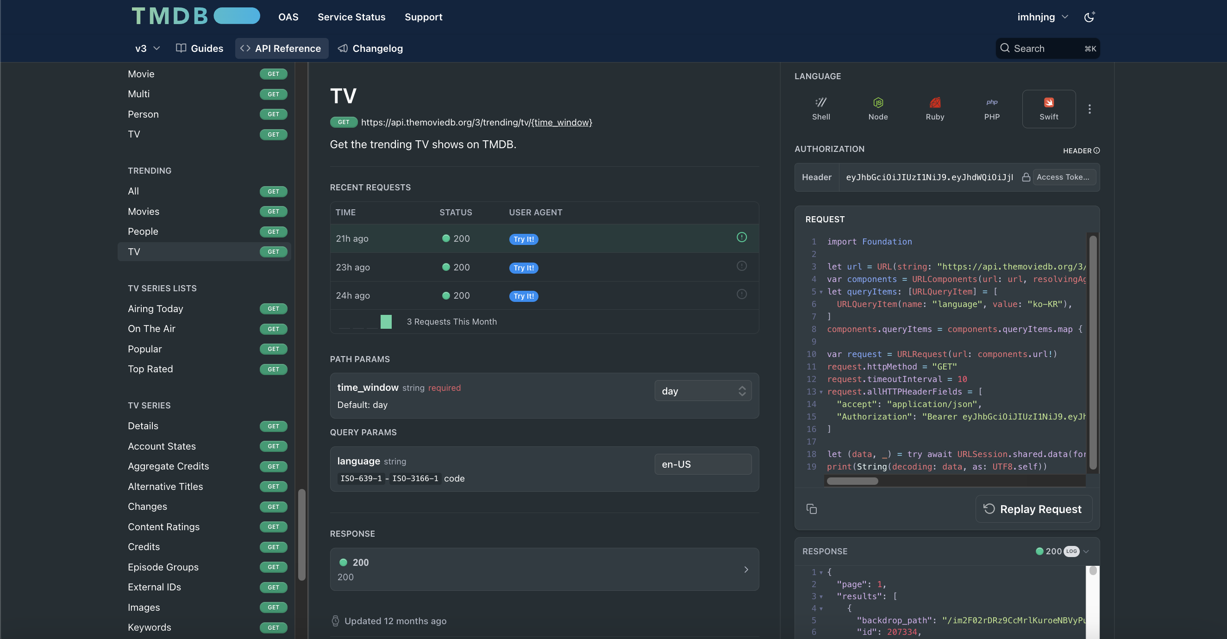Collapse code line 13 fold arrow
Screen dimensions: 1227x639
(x=821, y=392)
